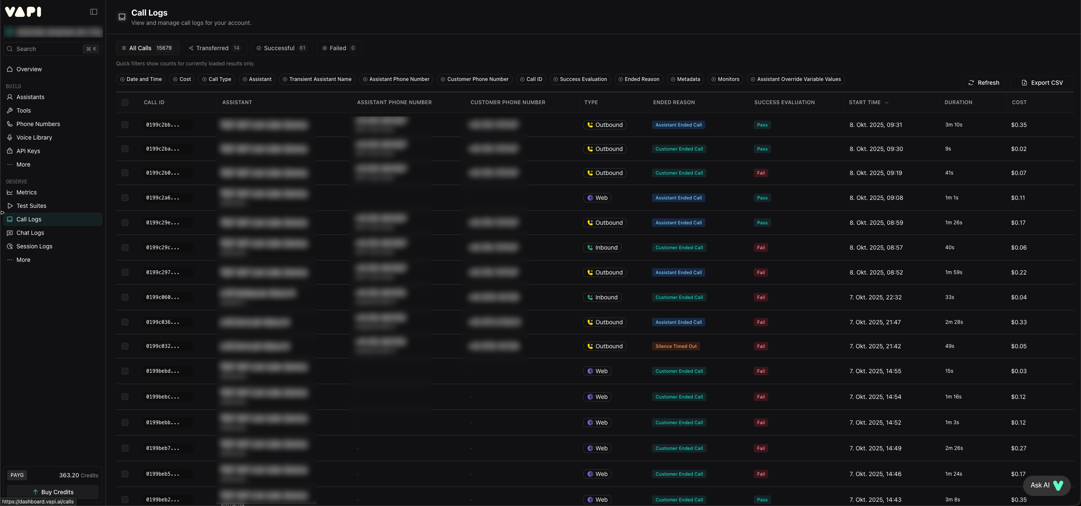Check the row checkbox for call 0199c2bb

[x=125, y=125]
